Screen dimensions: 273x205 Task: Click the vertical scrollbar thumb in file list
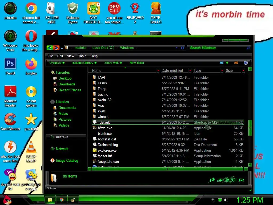tap(250, 128)
